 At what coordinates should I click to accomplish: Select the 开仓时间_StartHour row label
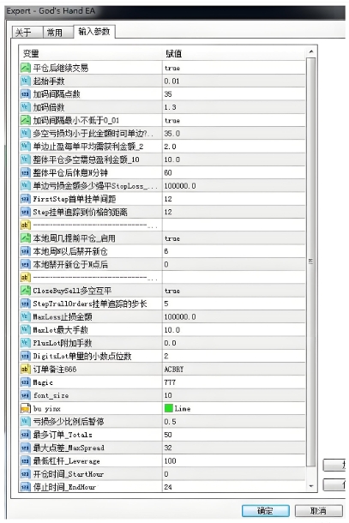(x=68, y=474)
